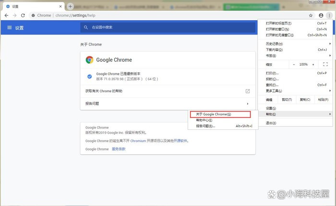Click the browser forward arrow
This screenshot has width=336, height=206.
click(x=14, y=15)
